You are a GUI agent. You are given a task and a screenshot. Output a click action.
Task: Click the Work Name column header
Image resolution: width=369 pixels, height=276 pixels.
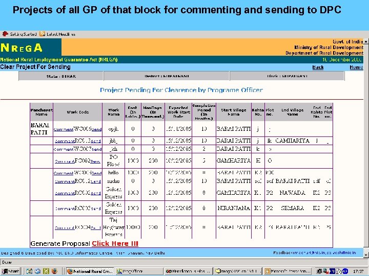(x=113, y=112)
